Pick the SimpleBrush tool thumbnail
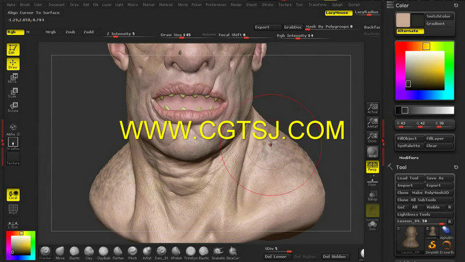This screenshot has width=465, height=262. coord(432,247)
